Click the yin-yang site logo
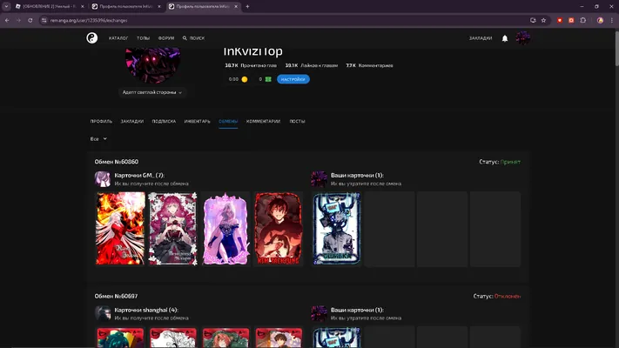The image size is (619, 348). 92,38
